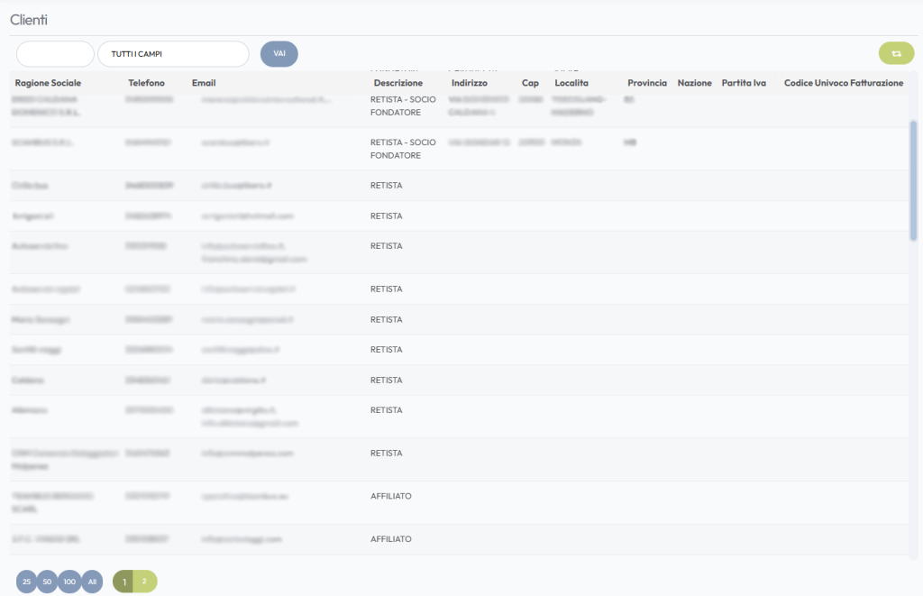Show 50 rows per page
923x596 pixels.
(x=48, y=582)
